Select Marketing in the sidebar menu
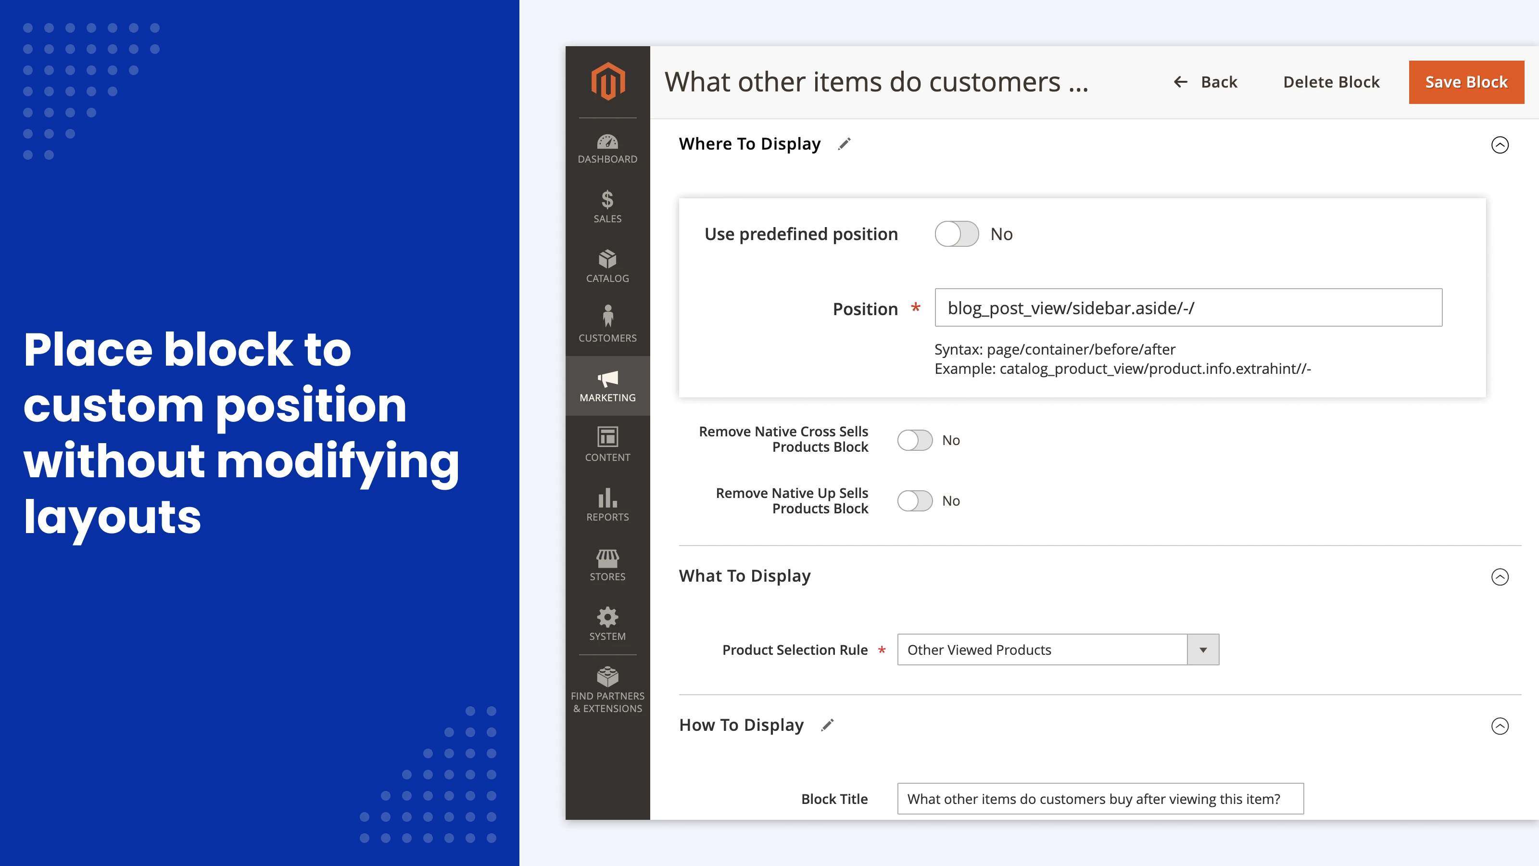Viewport: 1539px width, 866px height. point(607,385)
